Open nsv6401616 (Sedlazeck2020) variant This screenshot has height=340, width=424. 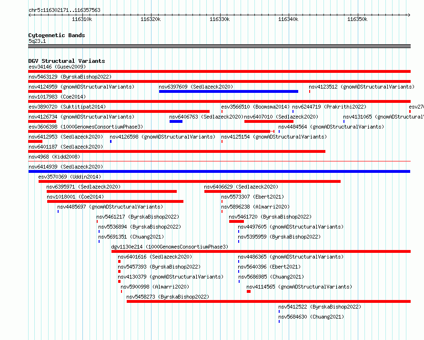tap(155, 257)
